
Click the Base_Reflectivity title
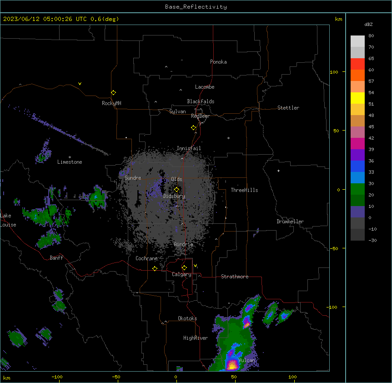coord(196,7)
